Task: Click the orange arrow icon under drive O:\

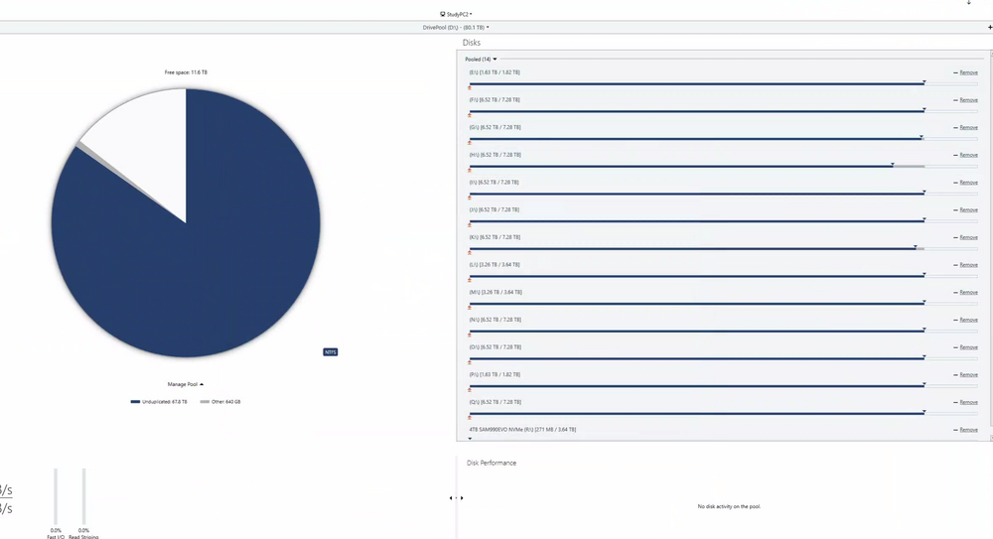Action: (x=470, y=362)
